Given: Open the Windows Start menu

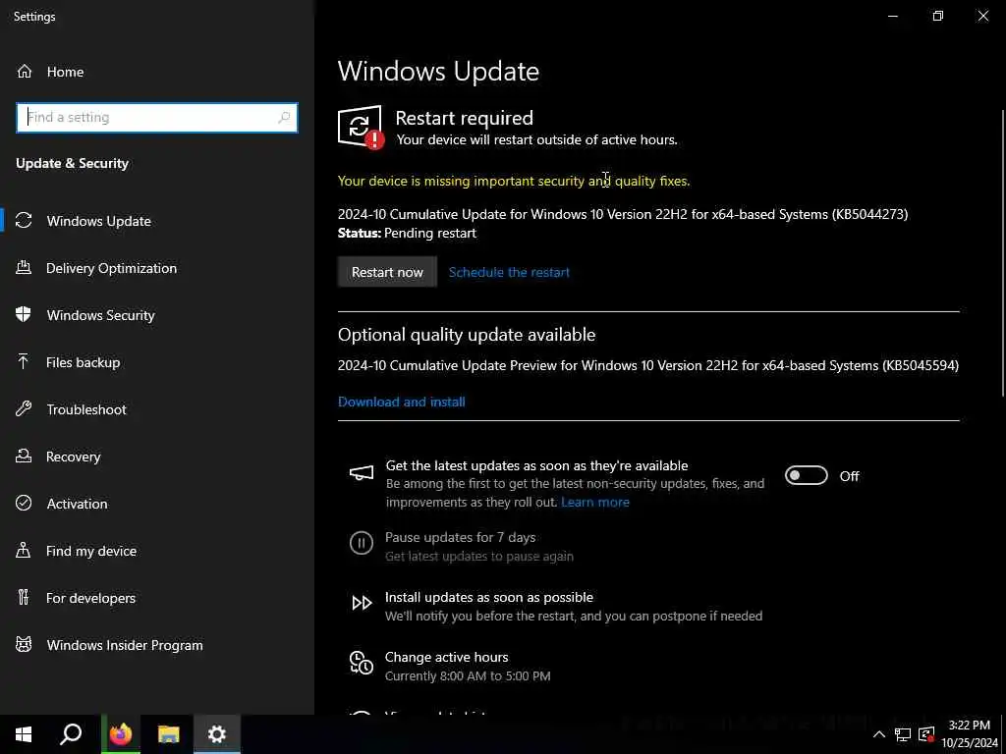Looking at the screenshot, I should pyautogui.click(x=24, y=734).
